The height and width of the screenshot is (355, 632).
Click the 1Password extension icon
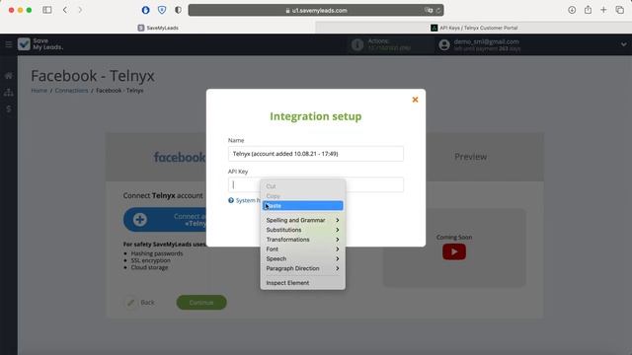coord(146,10)
